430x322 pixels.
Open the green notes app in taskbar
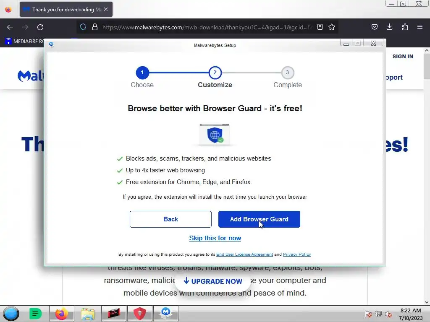click(x=35, y=314)
